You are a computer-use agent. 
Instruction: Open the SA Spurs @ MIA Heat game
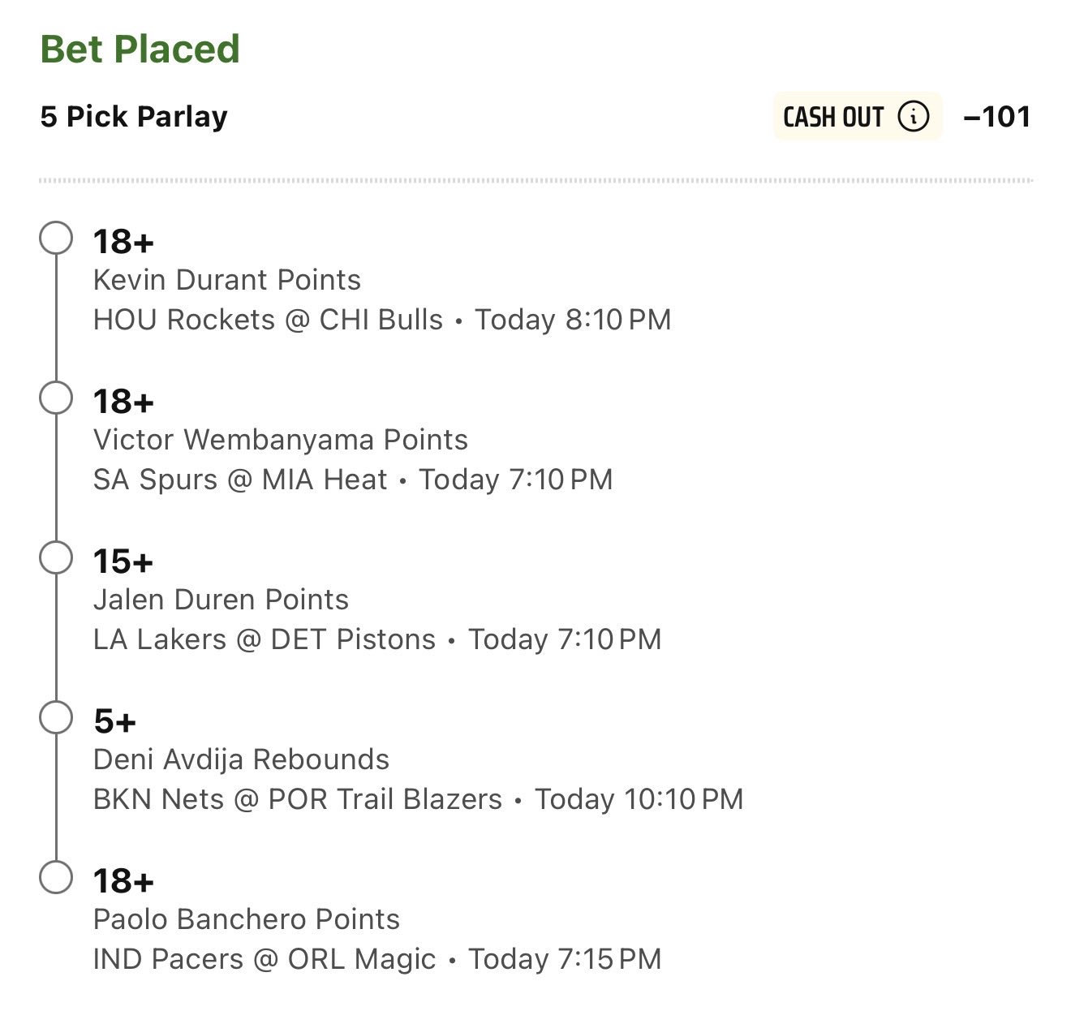click(240, 480)
